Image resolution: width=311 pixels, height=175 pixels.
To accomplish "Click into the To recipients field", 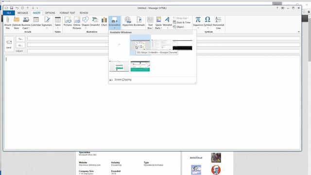I will [164, 38].
